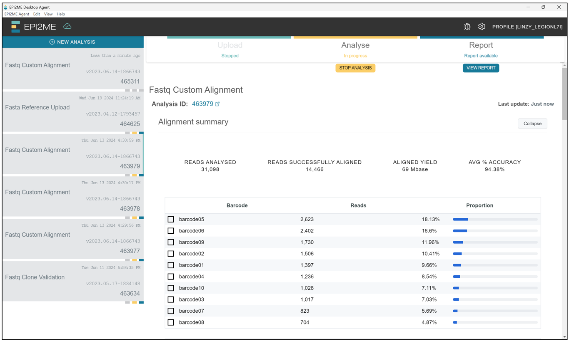Click the EPI2ME logo icon
This screenshot has height=341, width=569.
pos(15,27)
